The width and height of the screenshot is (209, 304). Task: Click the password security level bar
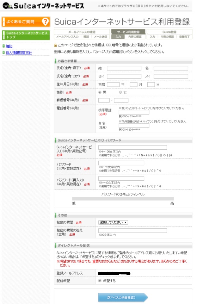point(123,199)
